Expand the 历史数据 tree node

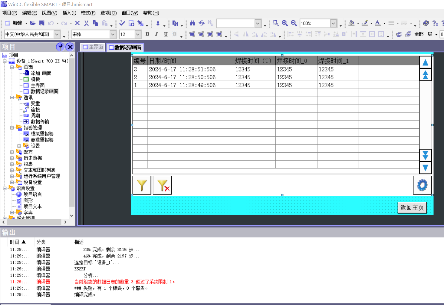point(12,158)
